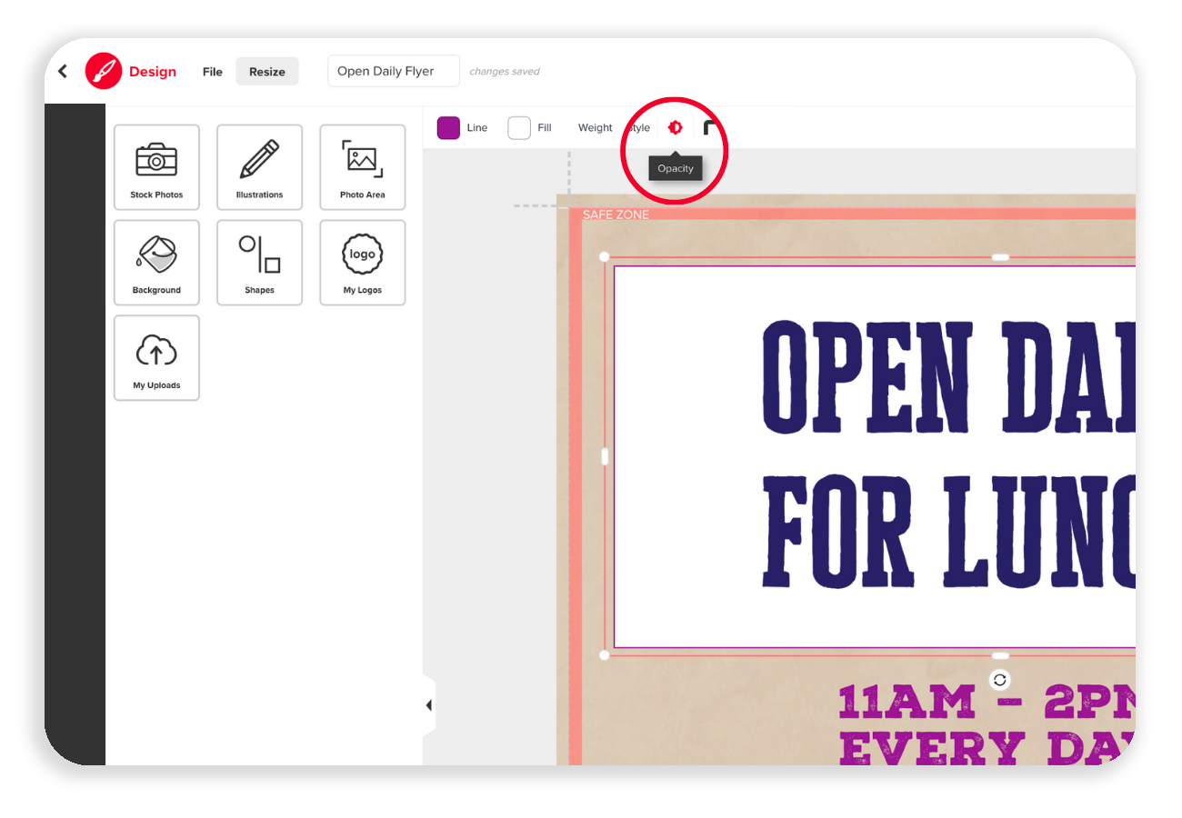
Task: Open My Uploads
Action: click(x=156, y=358)
